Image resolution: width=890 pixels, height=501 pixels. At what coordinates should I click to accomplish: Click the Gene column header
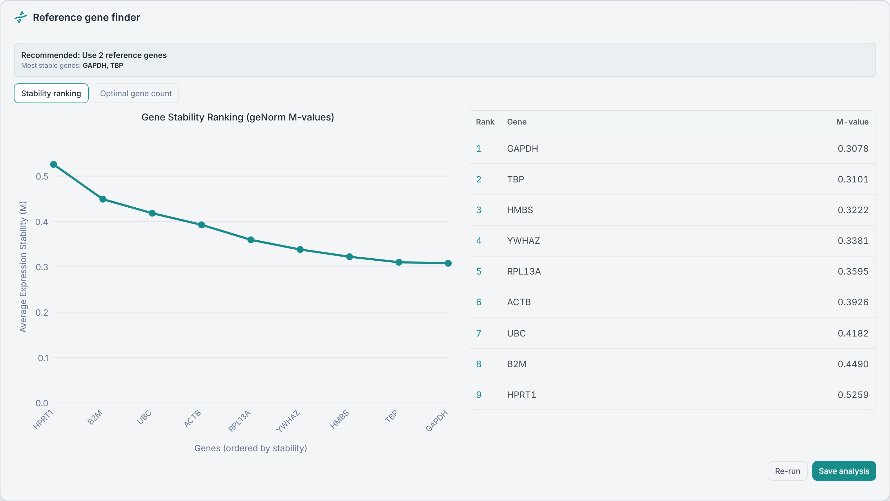click(517, 122)
